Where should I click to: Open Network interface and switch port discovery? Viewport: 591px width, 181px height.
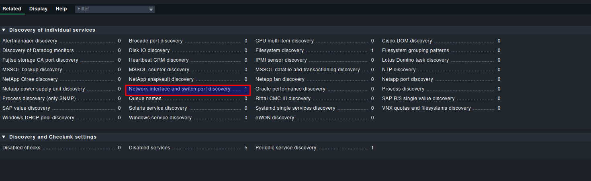tap(180, 89)
